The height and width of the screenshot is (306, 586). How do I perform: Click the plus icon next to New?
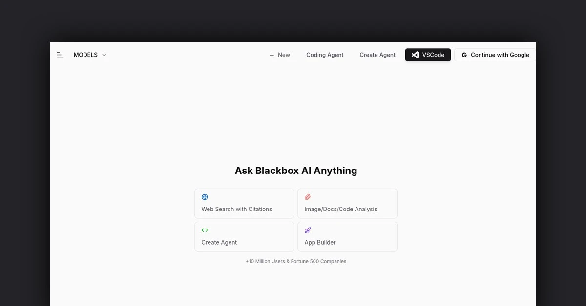[272, 55]
